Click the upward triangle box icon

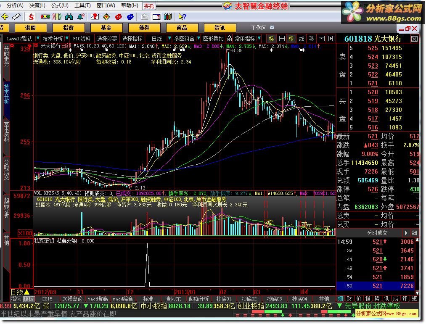coord(321,39)
